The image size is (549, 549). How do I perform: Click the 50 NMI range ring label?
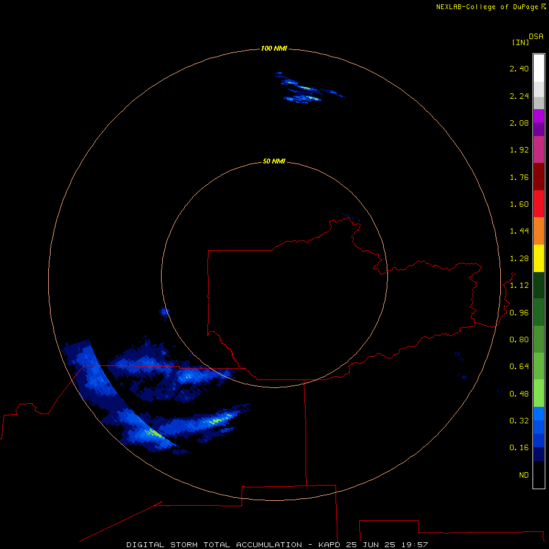coord(274,161)
